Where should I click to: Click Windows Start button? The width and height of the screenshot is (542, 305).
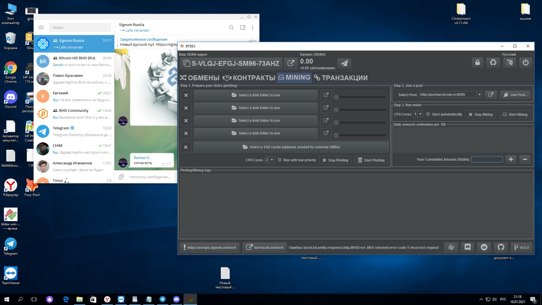point(7,299)
